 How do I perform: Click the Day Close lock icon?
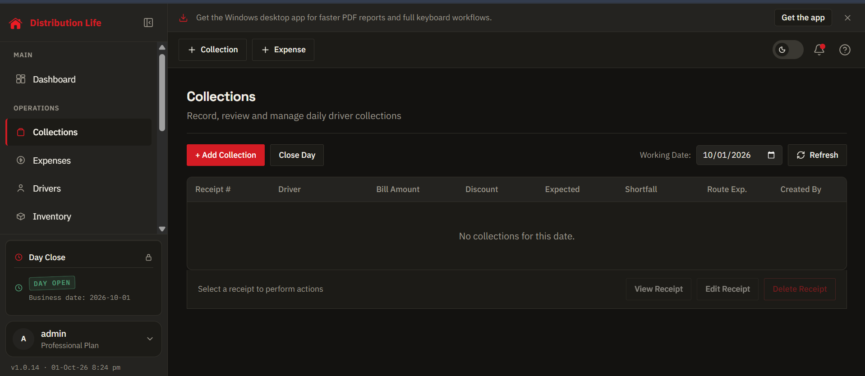[148, 257]
